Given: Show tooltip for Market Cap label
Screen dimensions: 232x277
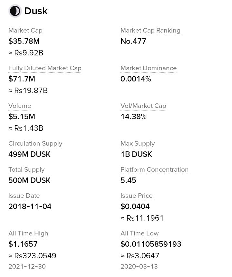Looking at the screenshot, I should pos(25,31).
